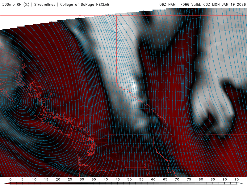
Task: Select the '70' colorbar value
Action: point(177,179)
